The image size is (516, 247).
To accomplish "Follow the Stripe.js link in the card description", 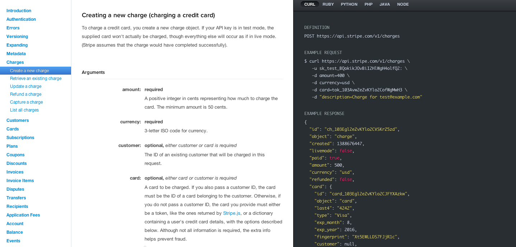I will click(231, 213).
